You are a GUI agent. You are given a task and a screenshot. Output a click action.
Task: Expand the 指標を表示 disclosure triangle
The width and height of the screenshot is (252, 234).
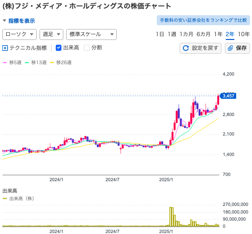click(x=4, y=21)
